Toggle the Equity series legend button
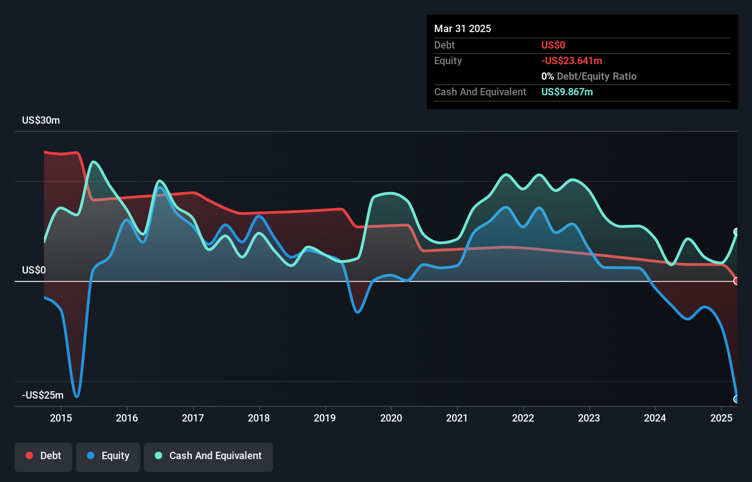752x482 pixels. pos(108,457)
